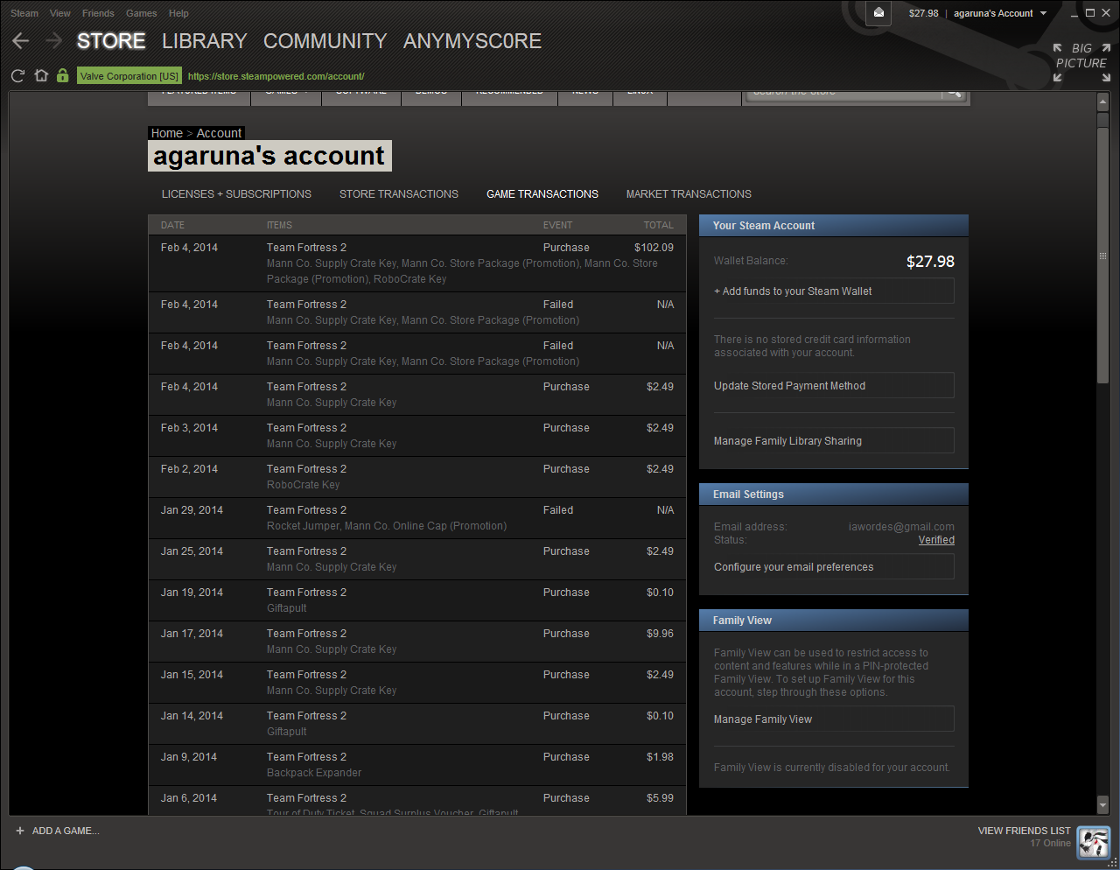1120x870 pixels.
Task: Open the Games menu
Action: pos(142,13)
